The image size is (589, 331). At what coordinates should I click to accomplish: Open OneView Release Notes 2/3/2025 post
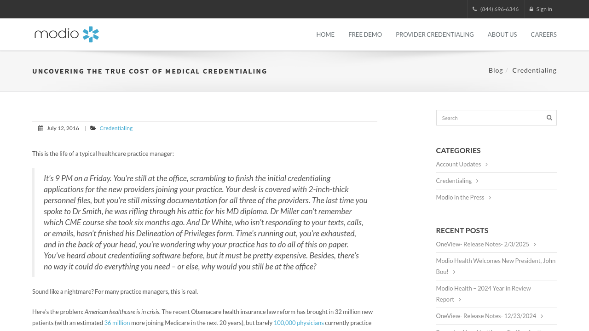[483, 245]
